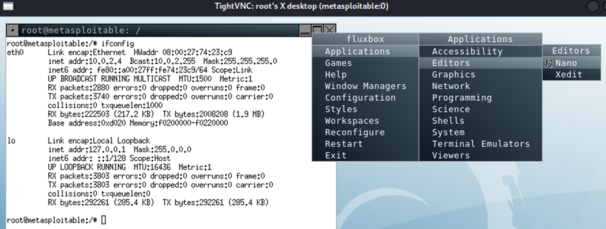
Task: Expand Window Managers submenu
Action: coord(365,86)
